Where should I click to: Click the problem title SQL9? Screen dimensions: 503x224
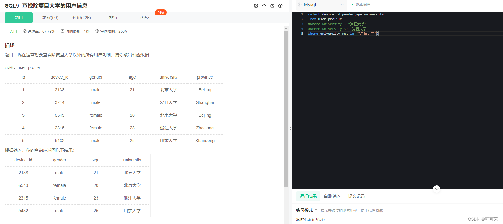(46, 6)
